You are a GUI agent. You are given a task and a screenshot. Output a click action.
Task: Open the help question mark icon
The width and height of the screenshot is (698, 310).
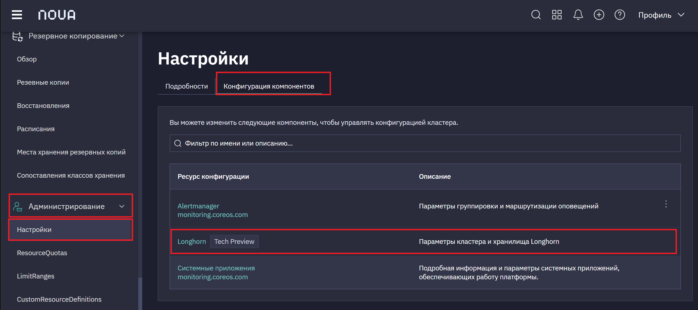620,15
